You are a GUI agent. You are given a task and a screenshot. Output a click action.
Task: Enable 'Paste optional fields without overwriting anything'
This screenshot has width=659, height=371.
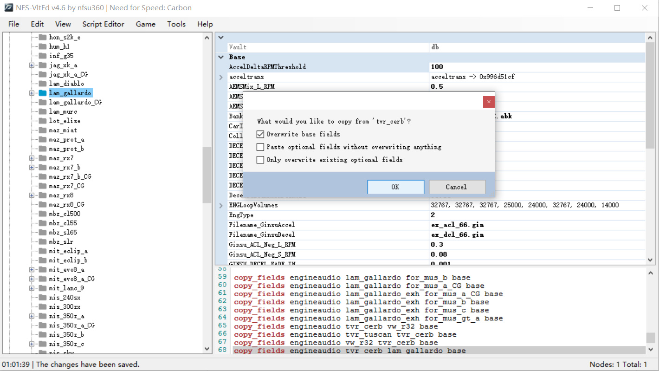coord(260,147)
